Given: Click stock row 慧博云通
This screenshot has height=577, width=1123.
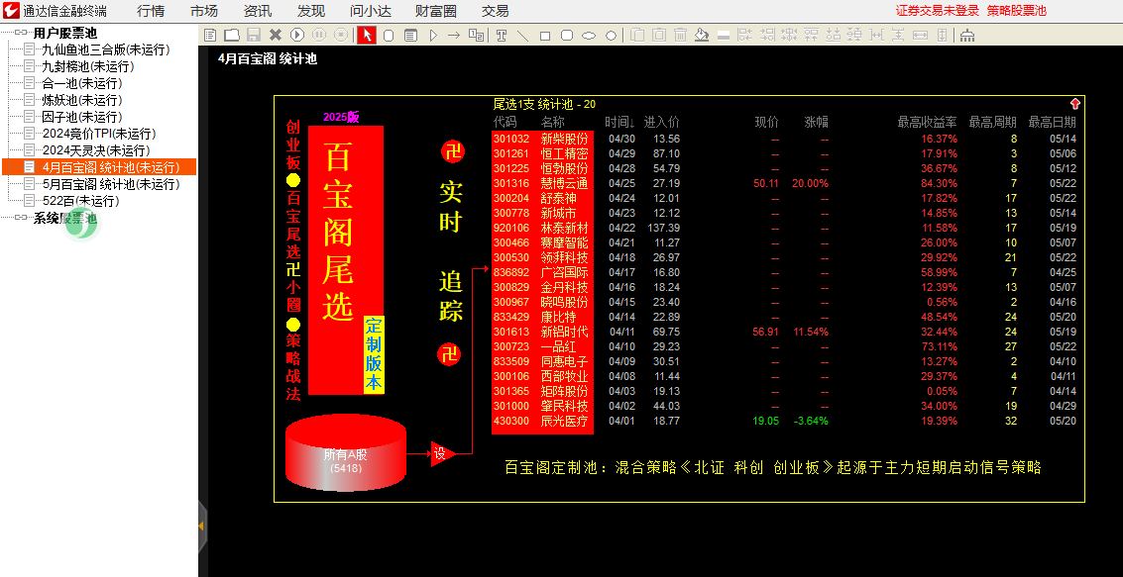Looking at the screenshot, I should [x=784, y=183].
